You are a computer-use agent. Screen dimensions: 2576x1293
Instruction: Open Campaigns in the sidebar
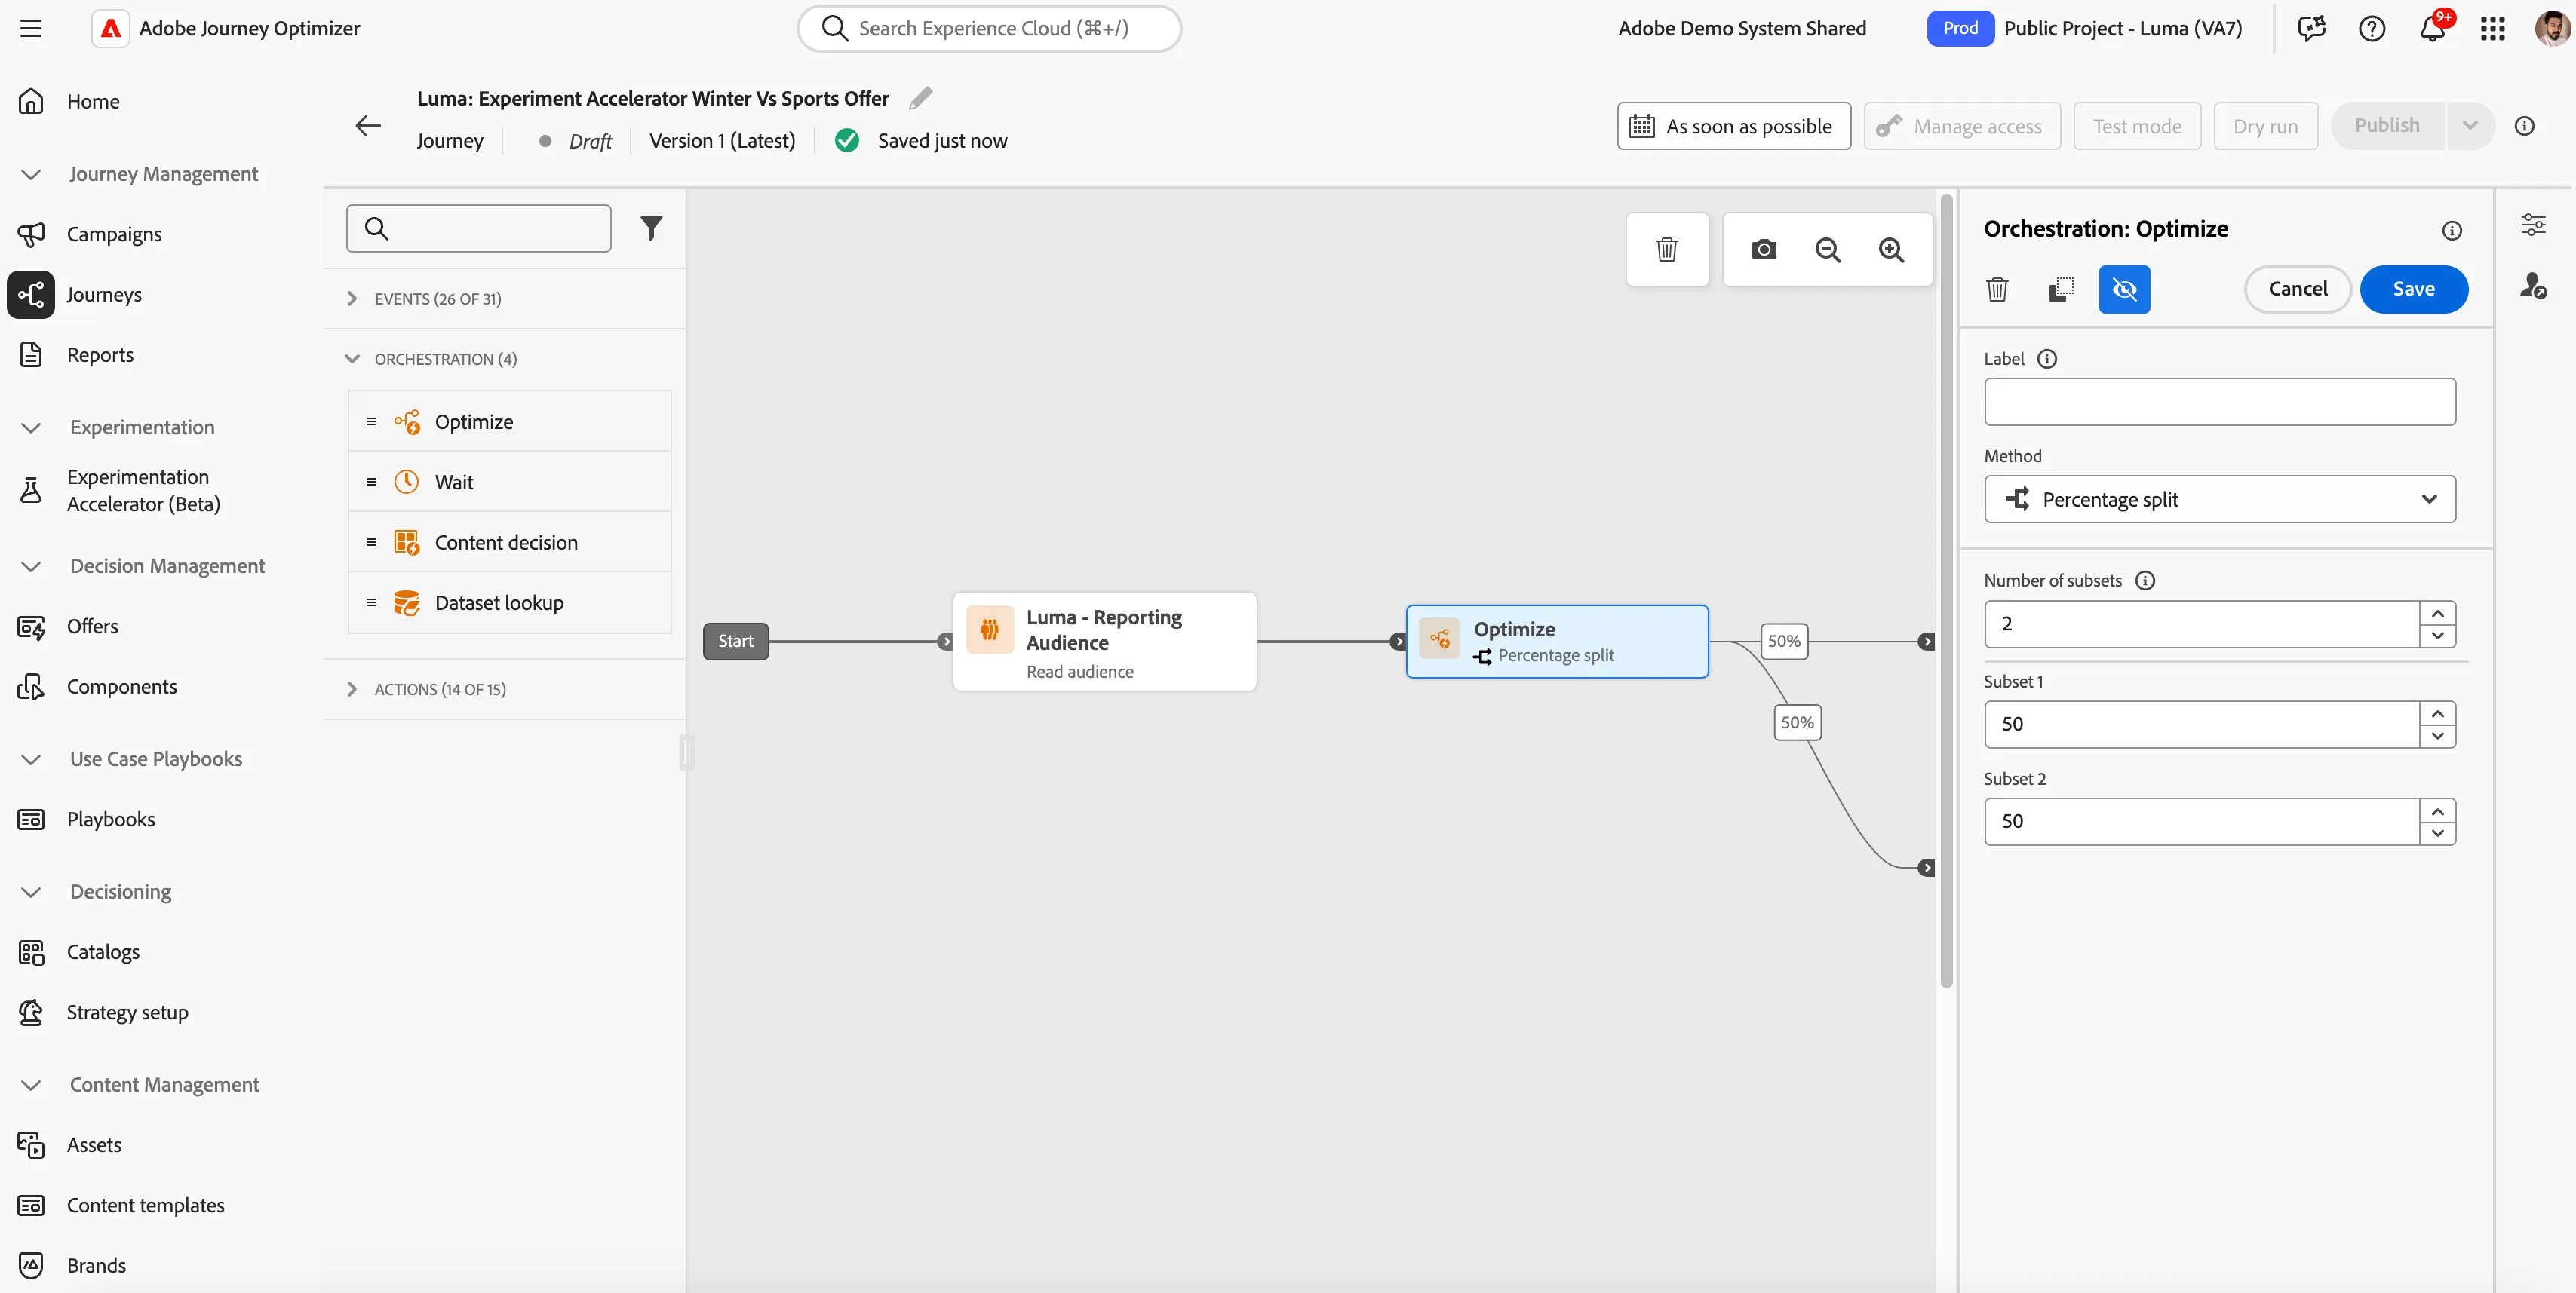pos(114,234)
